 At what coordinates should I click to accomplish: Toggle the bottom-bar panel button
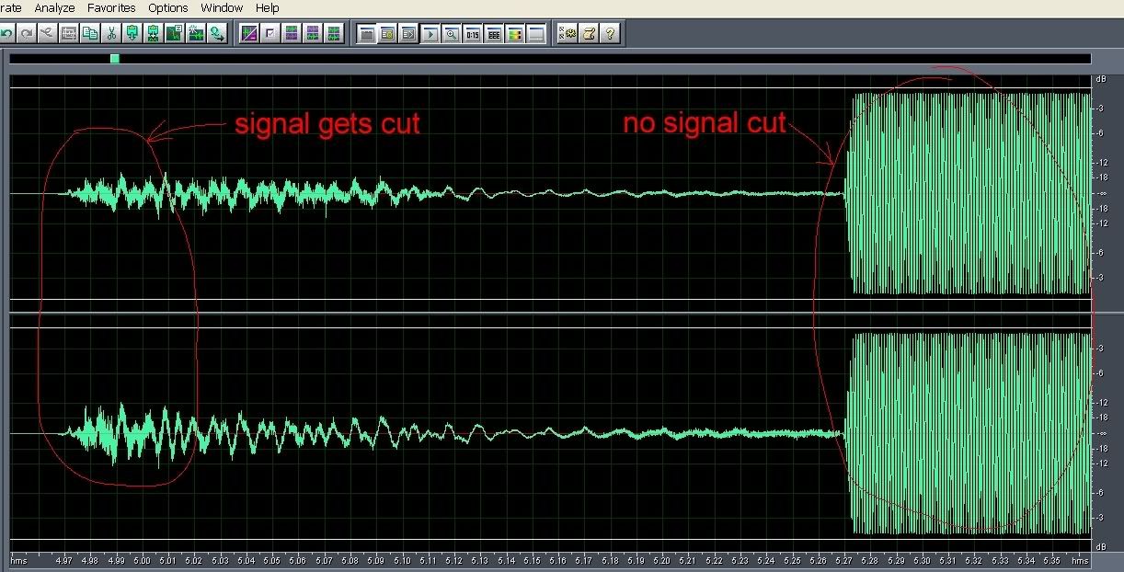535,34
